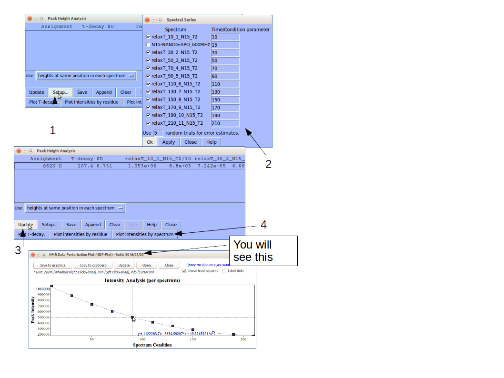
Task: Open heights dropdown in upper Peak Height window
Action: click(86, 76)
